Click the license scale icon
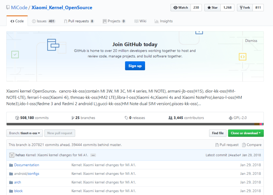Image resolution: width=273 pixels, height=195 pixels. click(230, 118)
